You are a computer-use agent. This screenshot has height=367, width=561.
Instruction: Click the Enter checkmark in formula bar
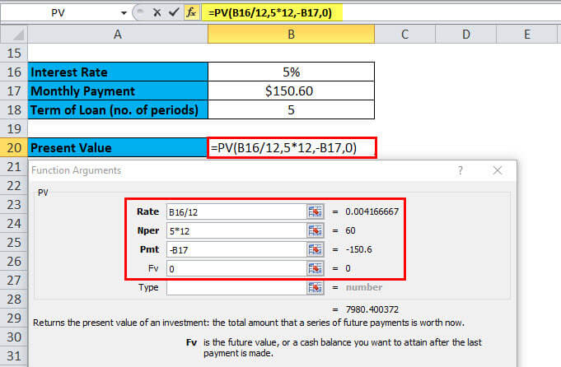[x=174, y=13]
